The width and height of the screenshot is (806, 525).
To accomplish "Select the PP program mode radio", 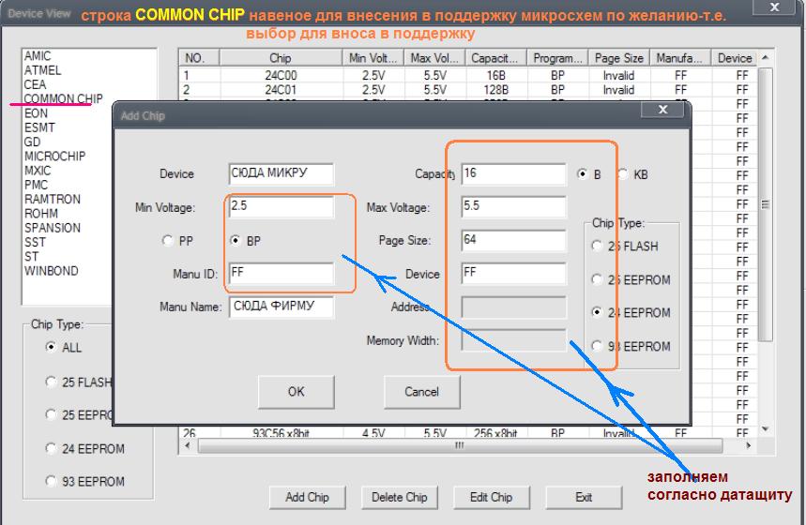I will coord(170,241).
